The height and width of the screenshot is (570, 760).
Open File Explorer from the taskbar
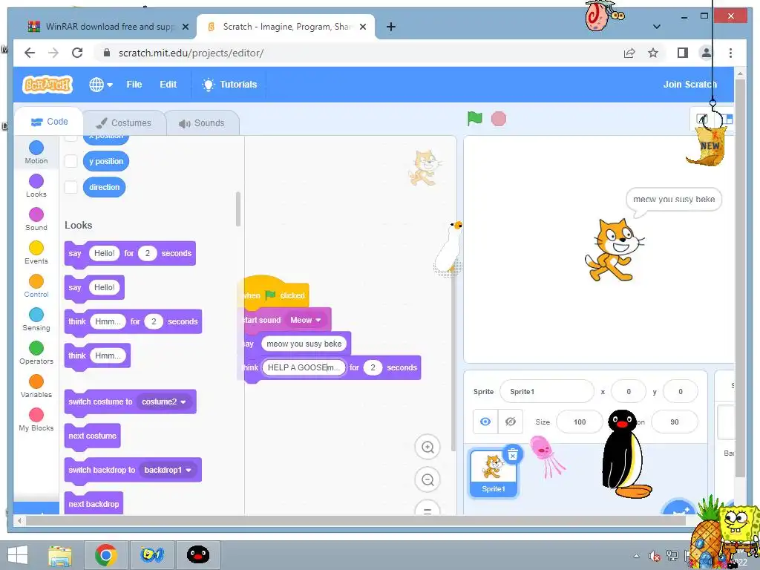pyautogui.click(x=60, y=555)
